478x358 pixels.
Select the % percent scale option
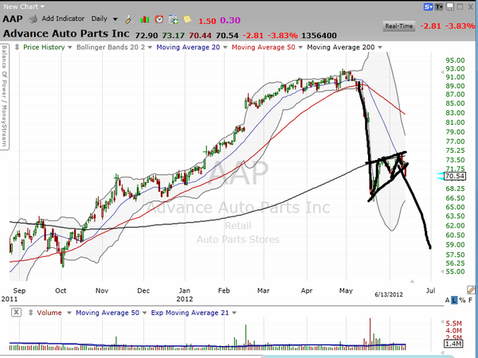coord(462,301)
